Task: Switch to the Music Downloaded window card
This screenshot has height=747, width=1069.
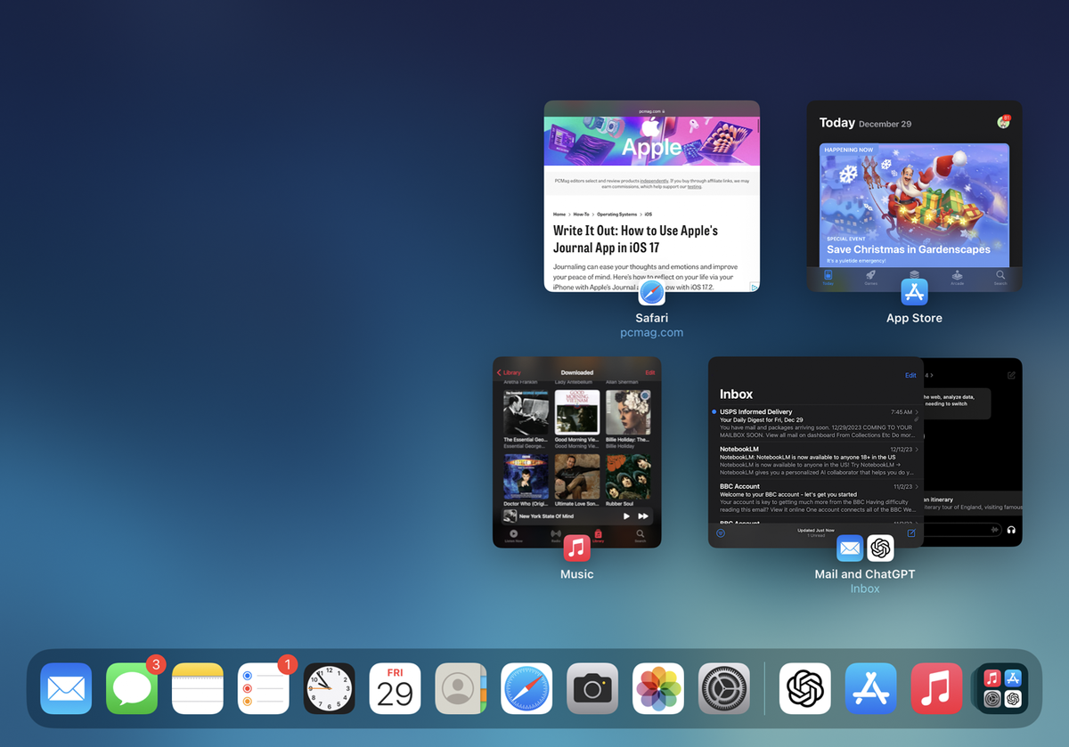Action: pyautogui.click(x=576, y=452)
